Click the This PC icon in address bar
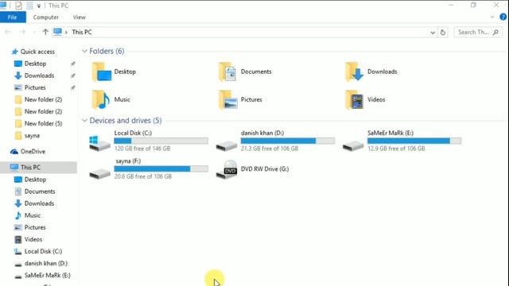Screen dimensions: 509x286 click(x=57, y=32)
